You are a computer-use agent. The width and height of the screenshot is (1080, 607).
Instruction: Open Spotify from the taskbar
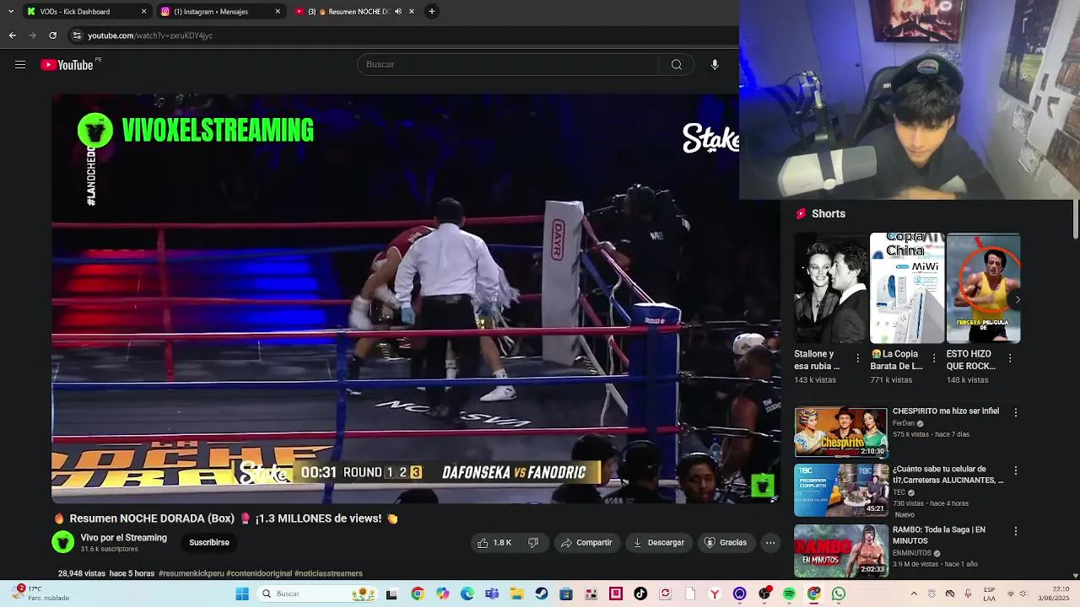coord(789,594)
